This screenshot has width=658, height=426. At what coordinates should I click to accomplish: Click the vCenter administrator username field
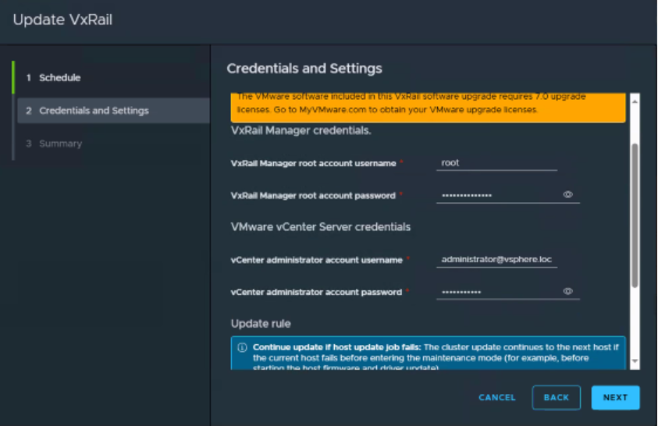click(x=496, y=260)
